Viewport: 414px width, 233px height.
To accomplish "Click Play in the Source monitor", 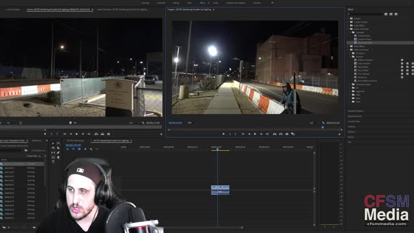I will (x=76, y=134).
